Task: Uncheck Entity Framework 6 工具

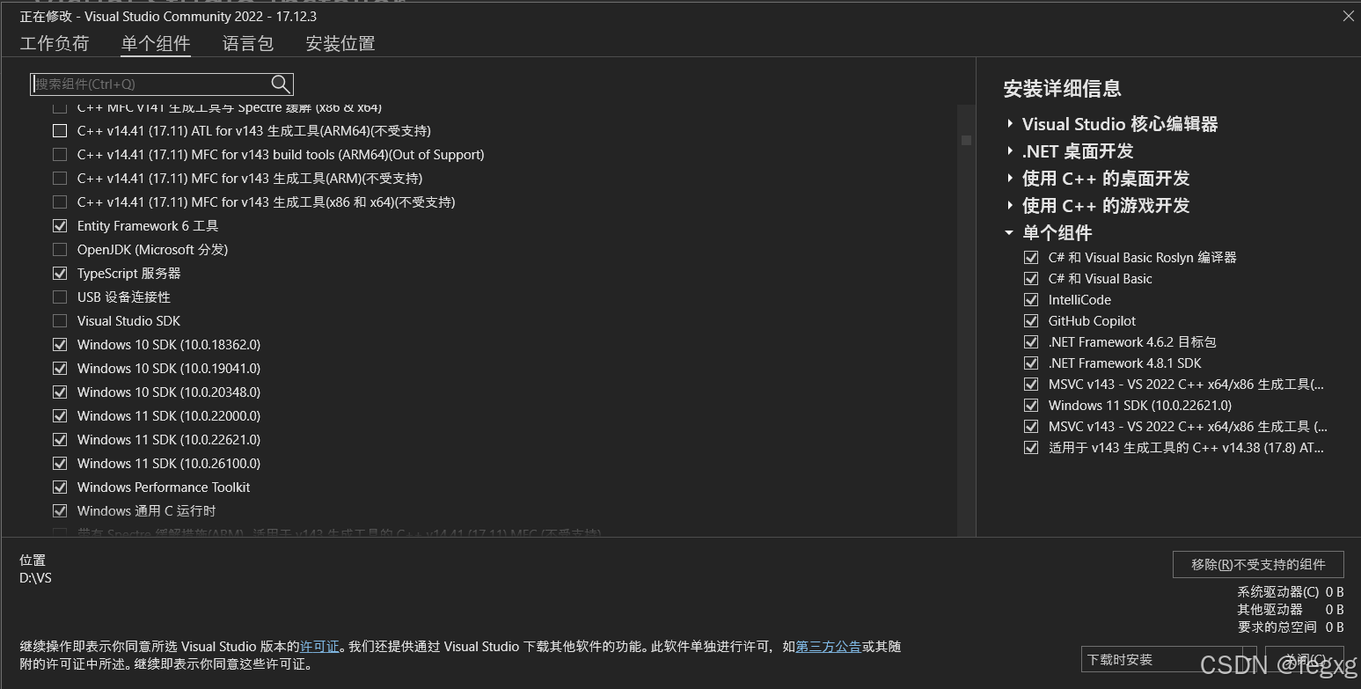Action: point(60,226)
